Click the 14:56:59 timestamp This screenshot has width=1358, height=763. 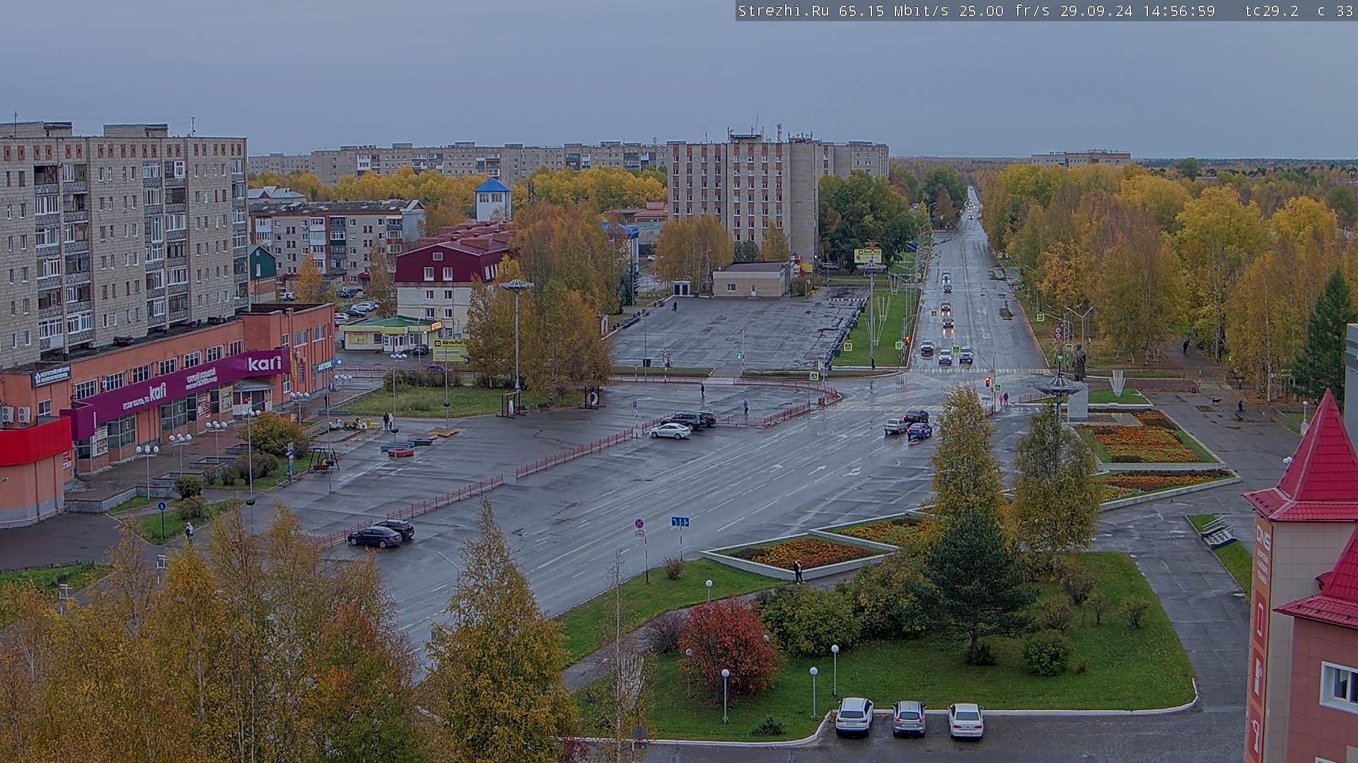1180,11
